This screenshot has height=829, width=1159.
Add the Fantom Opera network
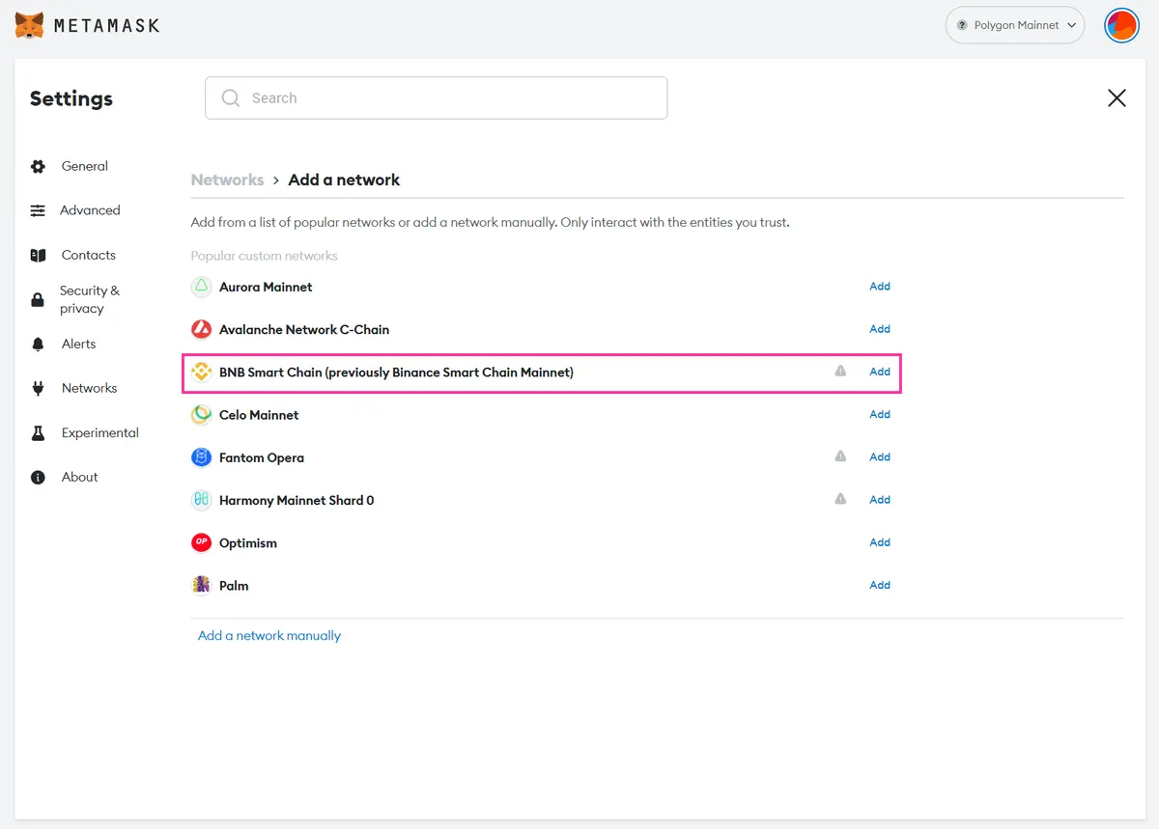point(880,456)
